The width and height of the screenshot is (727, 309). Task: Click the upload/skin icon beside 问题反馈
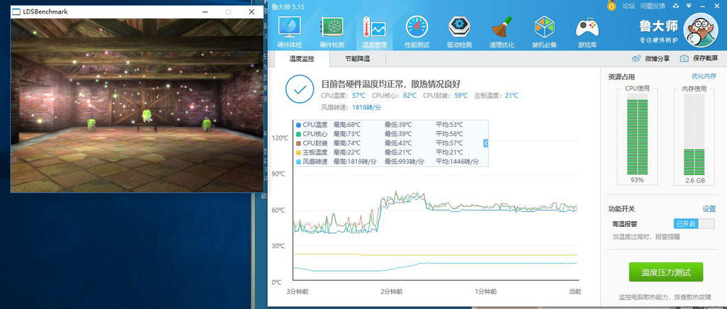pyautogui.click(x=675, y=6)
